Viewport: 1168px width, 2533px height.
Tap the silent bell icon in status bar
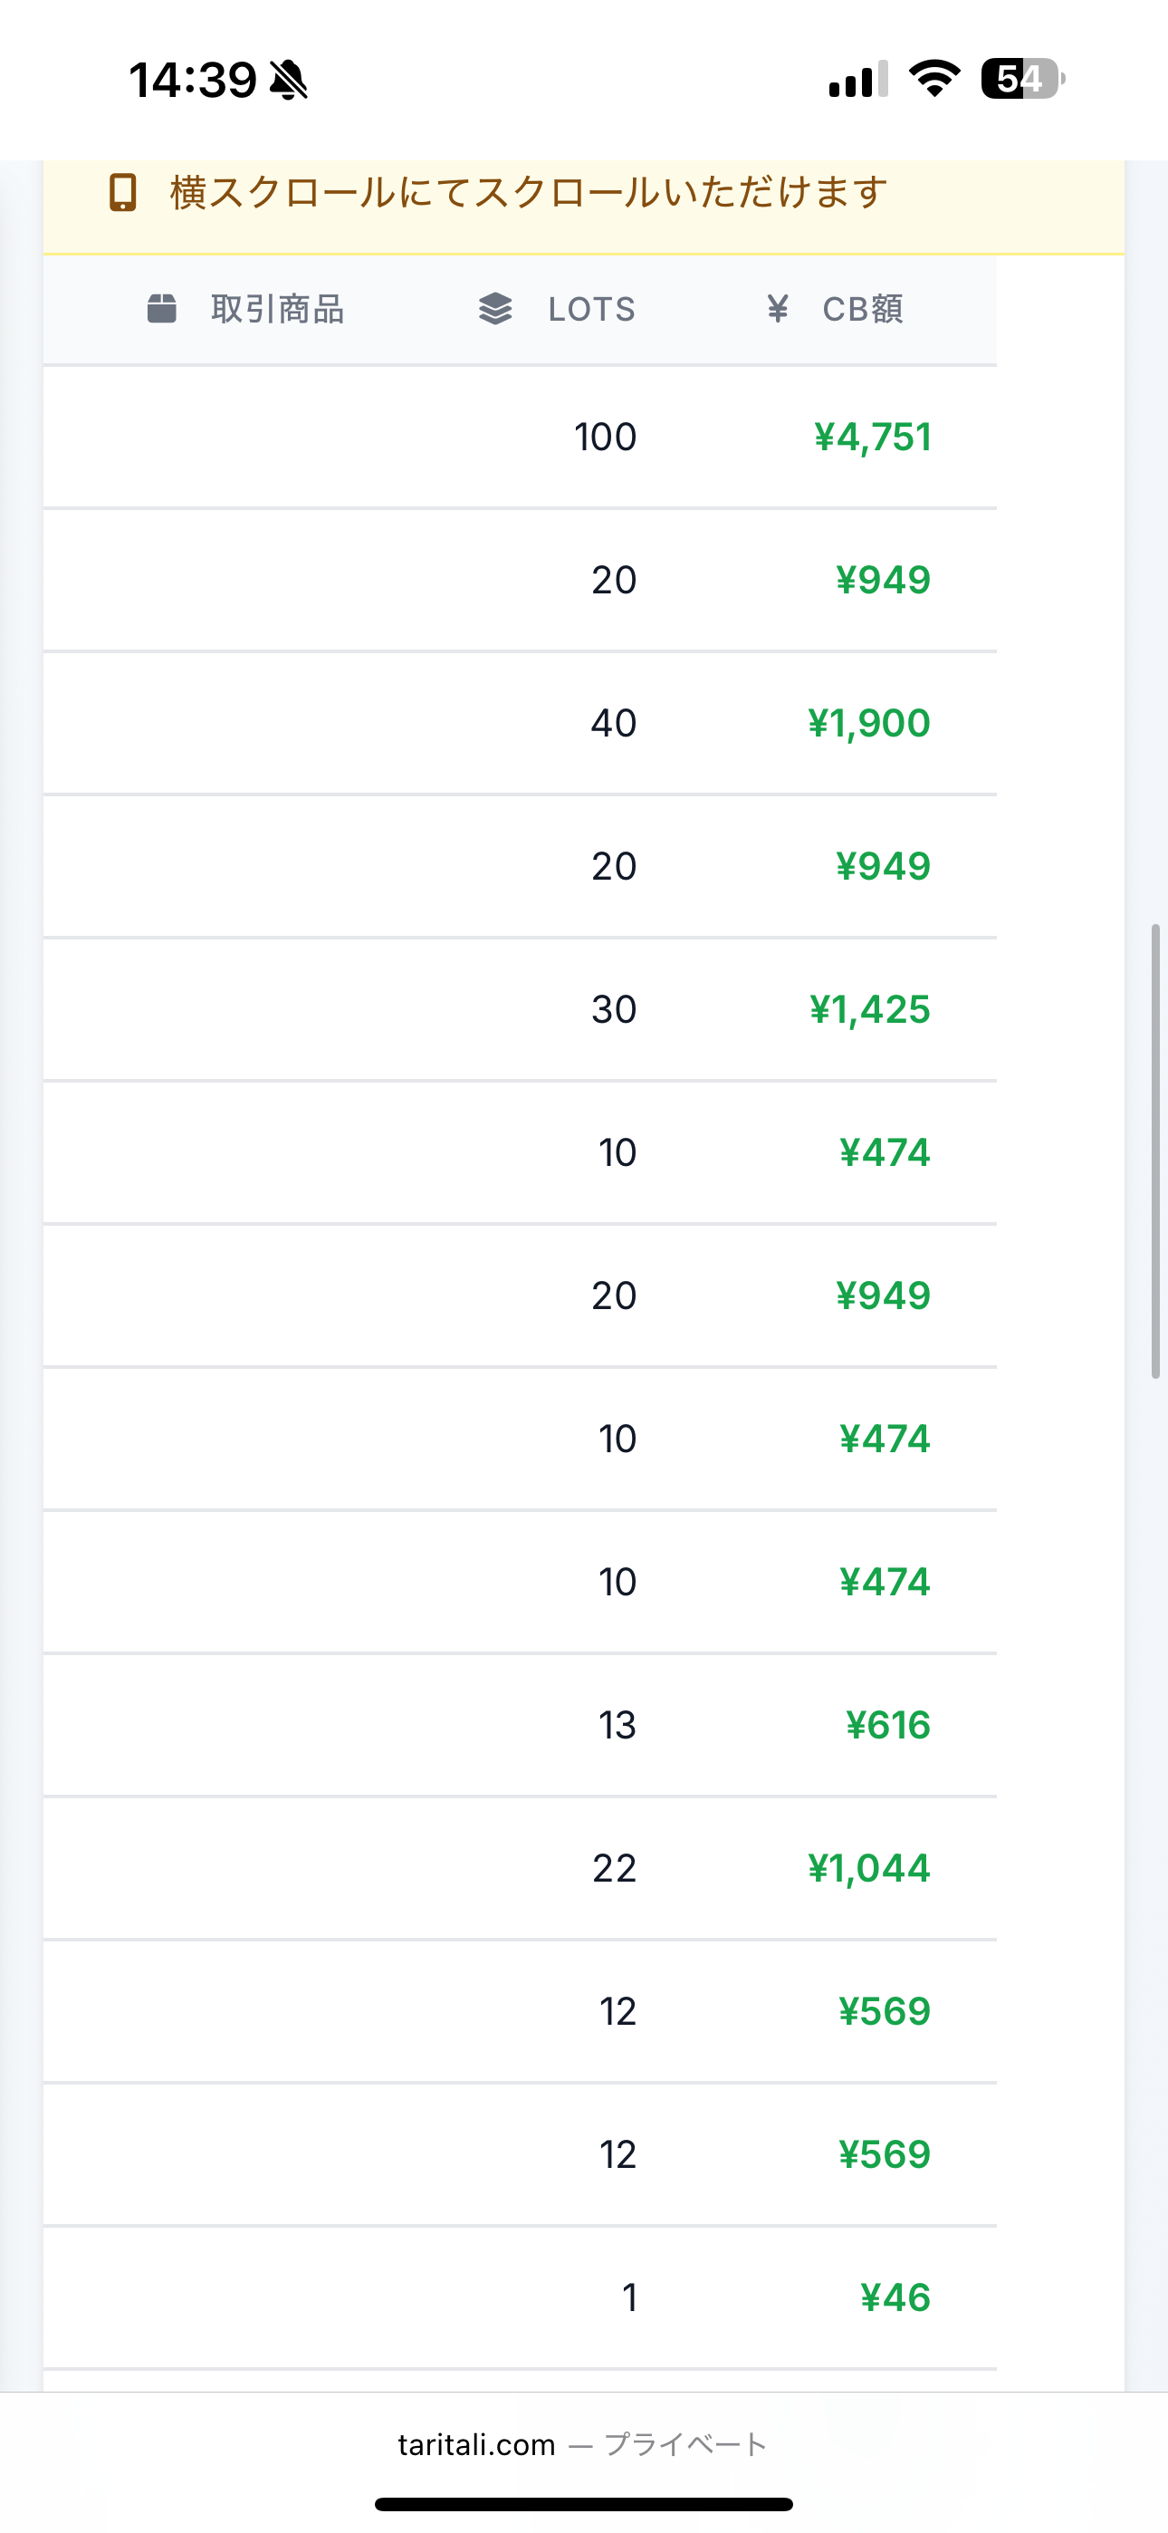(x=288, y=80)
